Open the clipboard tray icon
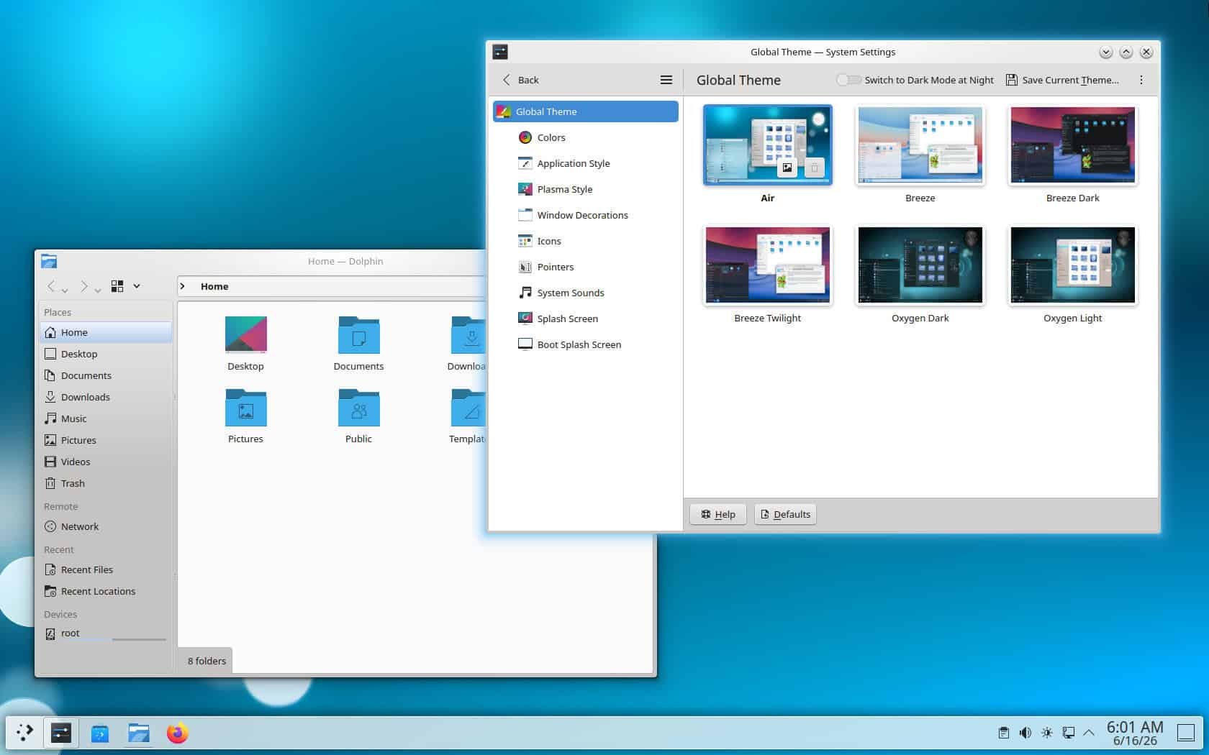This screenshot has width=1209, height=755. pos(1003,733)
